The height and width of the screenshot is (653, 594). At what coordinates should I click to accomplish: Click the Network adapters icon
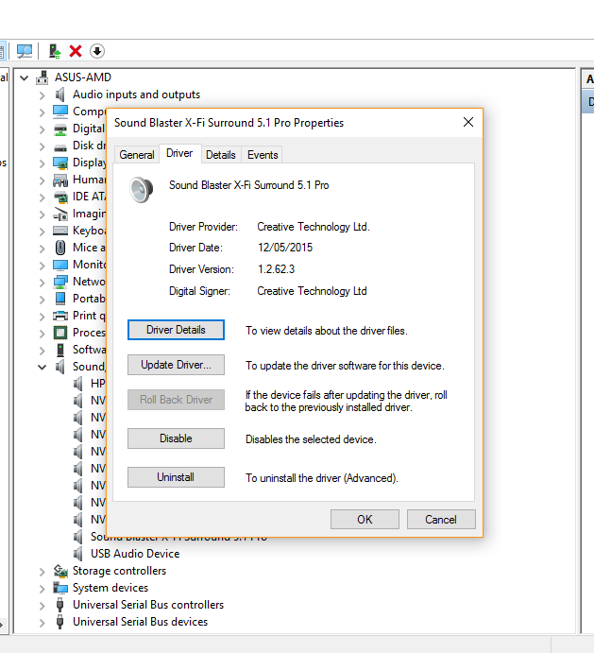(x=60, y=282)
